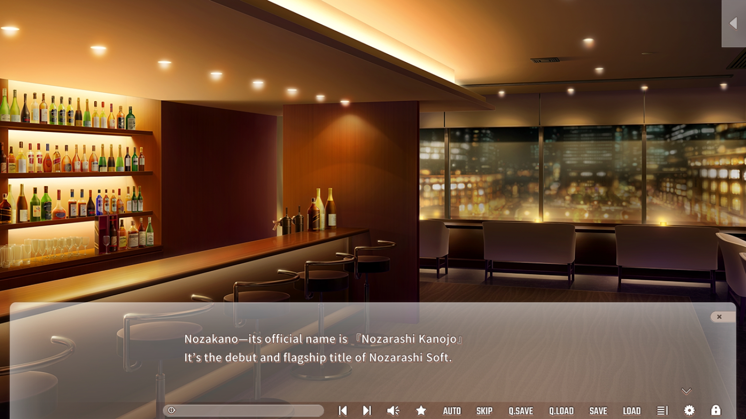Open the SAVE menu
Image resolution: width=746 pixels, height=419 pixels.
598,411
